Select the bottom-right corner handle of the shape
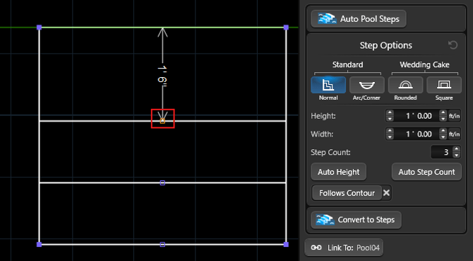 click(286, 244)
